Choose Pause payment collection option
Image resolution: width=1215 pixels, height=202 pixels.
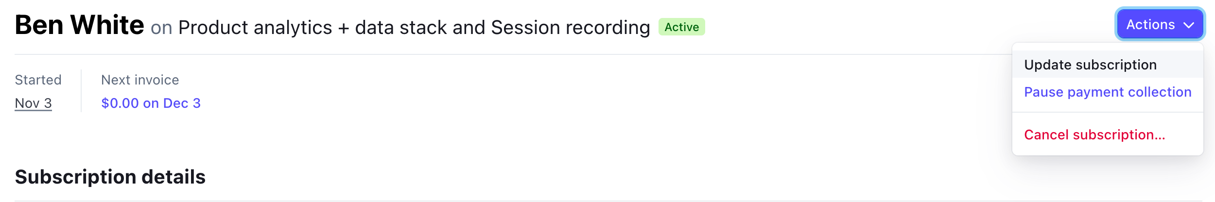tap(1107, 92)
